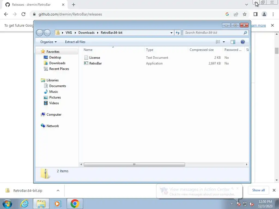Show the Explorer preview pane
279x209 pixels.
click(233, 42)
